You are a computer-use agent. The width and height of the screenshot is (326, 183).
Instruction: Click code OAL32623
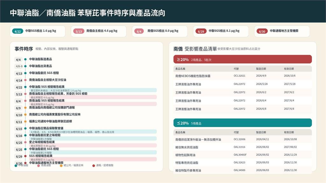pos(239,162)
